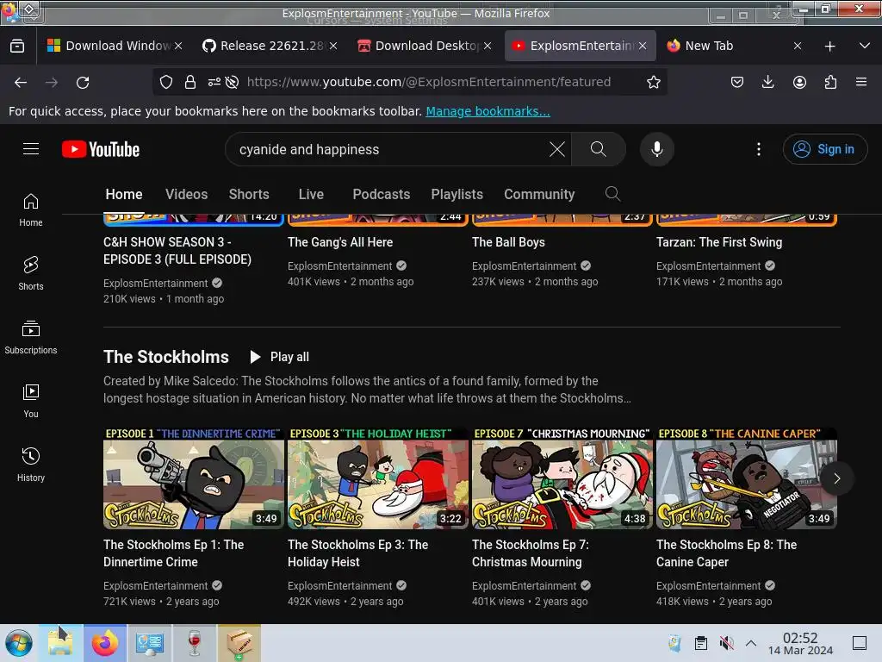Toggle YouTube guide hamburger menu
The height and width of the screenshot is (662, 882).
31,148
